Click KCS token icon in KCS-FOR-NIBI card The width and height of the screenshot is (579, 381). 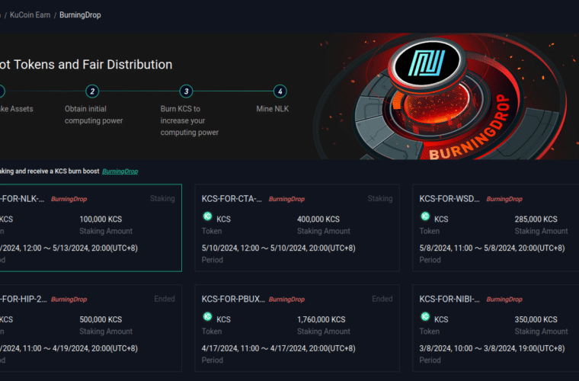(425, 317)
